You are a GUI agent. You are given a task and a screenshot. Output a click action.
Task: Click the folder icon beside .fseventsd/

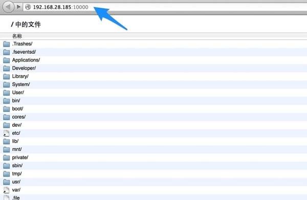[7, 52]
